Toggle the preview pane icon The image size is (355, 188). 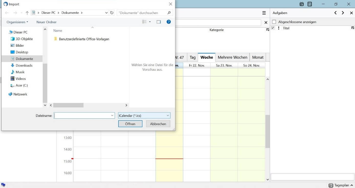[159, 22]
